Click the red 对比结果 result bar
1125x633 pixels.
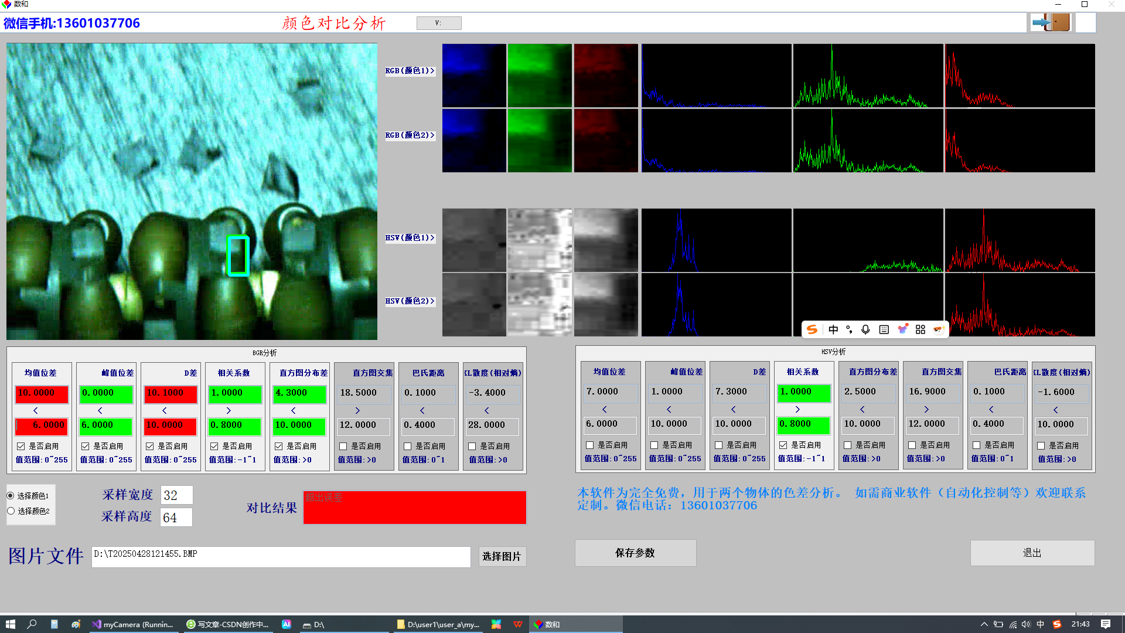click(414, 508)
